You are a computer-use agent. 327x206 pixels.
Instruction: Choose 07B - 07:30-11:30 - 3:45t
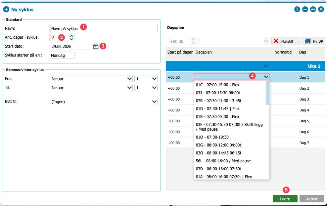pos(218,101)
